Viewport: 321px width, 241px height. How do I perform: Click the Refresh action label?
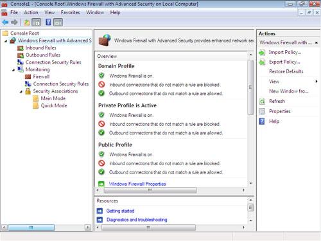[277, 101]
